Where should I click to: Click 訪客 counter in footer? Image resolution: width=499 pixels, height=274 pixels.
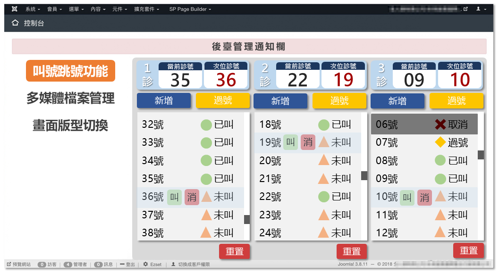pyautogui.click(x=47, y=264)
